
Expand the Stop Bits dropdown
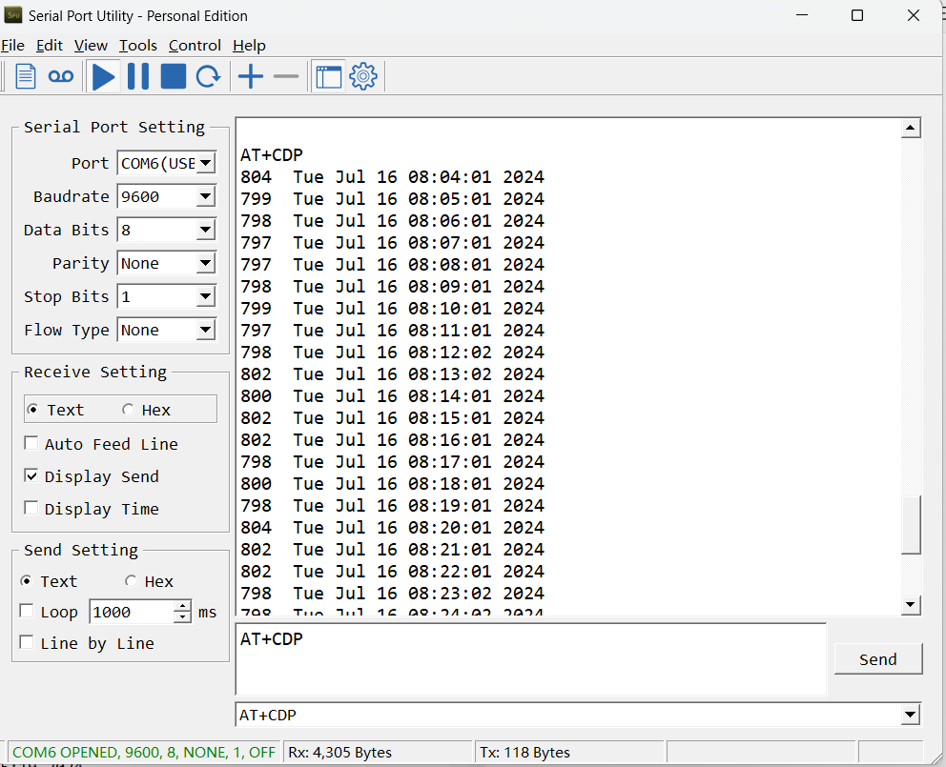(206, 296)
